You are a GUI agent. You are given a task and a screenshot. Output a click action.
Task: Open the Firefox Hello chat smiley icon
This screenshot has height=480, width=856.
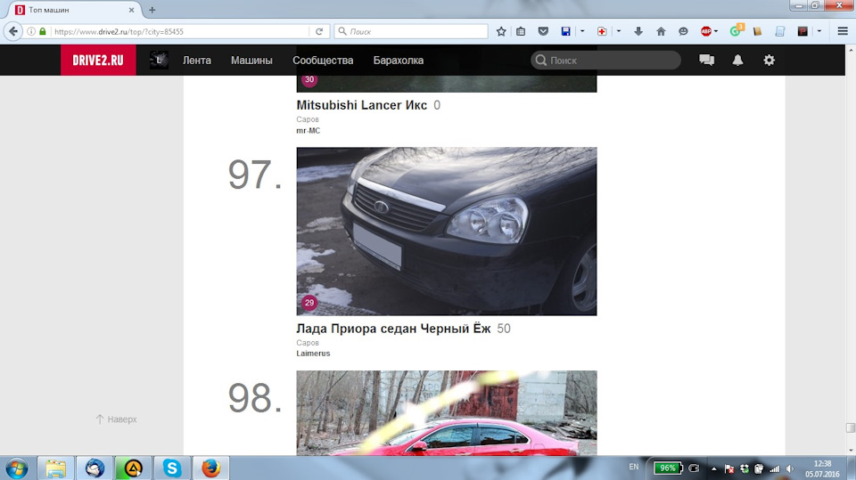(x=683, y=32)
